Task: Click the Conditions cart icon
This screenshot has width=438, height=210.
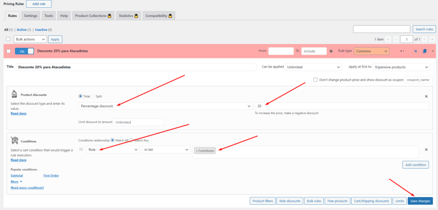Action: click(15, 141)
